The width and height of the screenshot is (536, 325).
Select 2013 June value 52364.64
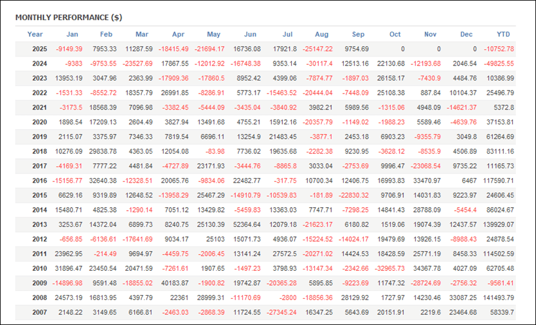click(x=245, y=225)
